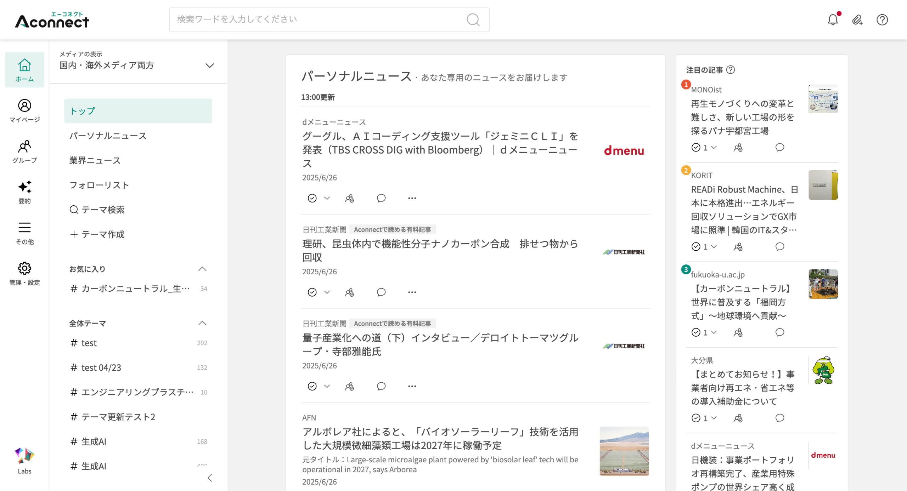The height and width of the screenshot is (491, 907).
Task: Collapse the 全体テーマ section
Action: point(202,323)
